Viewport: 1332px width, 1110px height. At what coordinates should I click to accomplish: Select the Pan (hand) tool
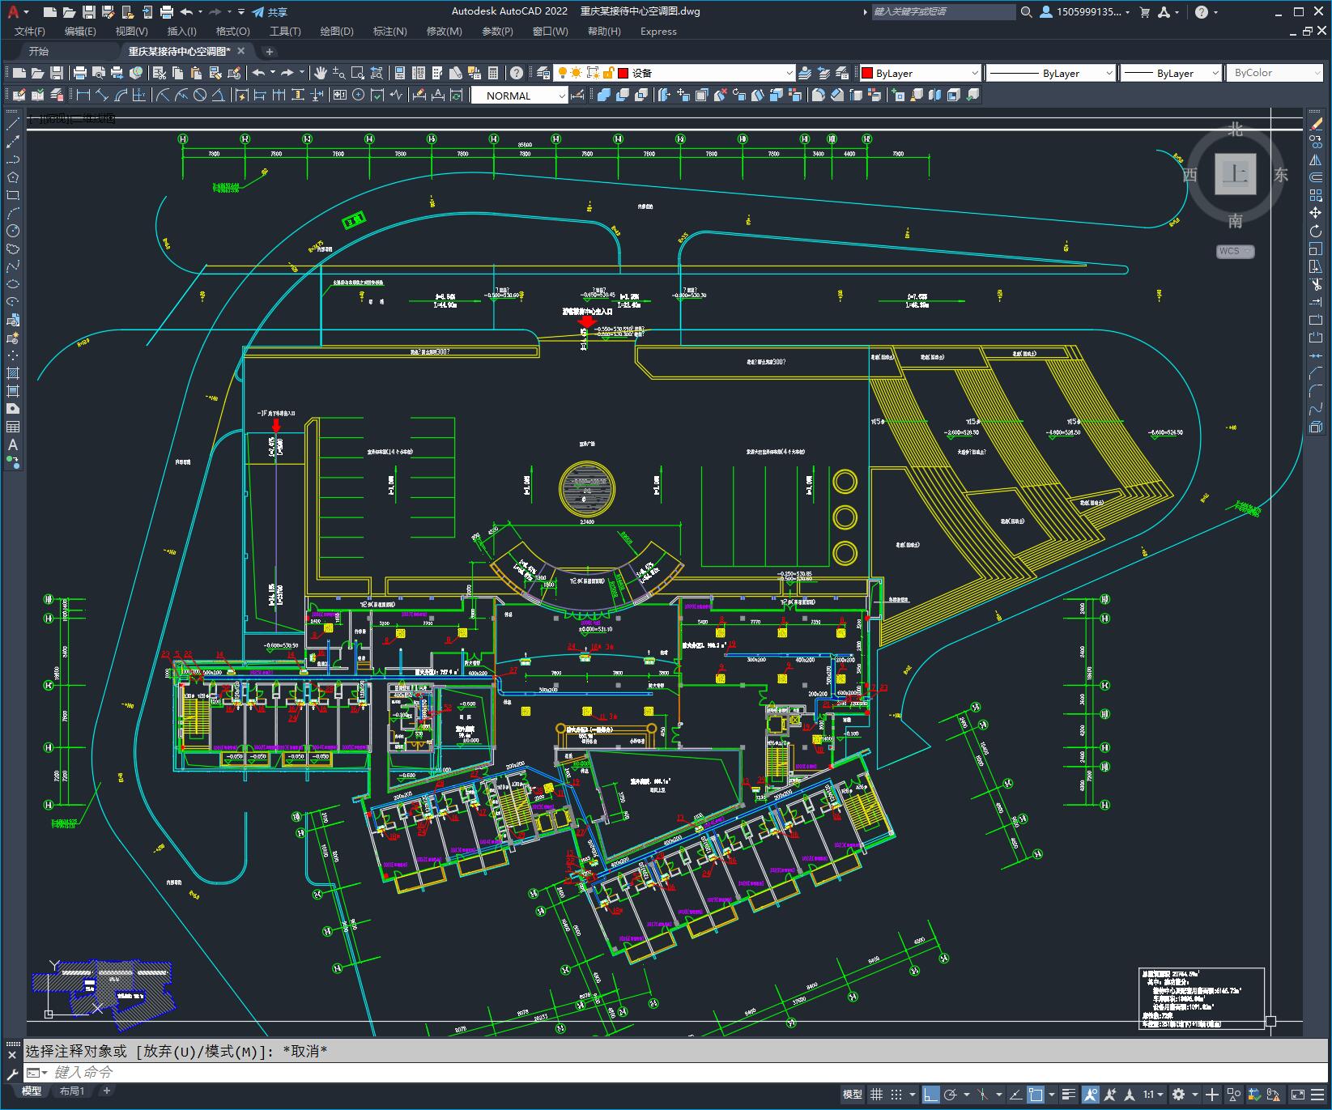[321, 73]
